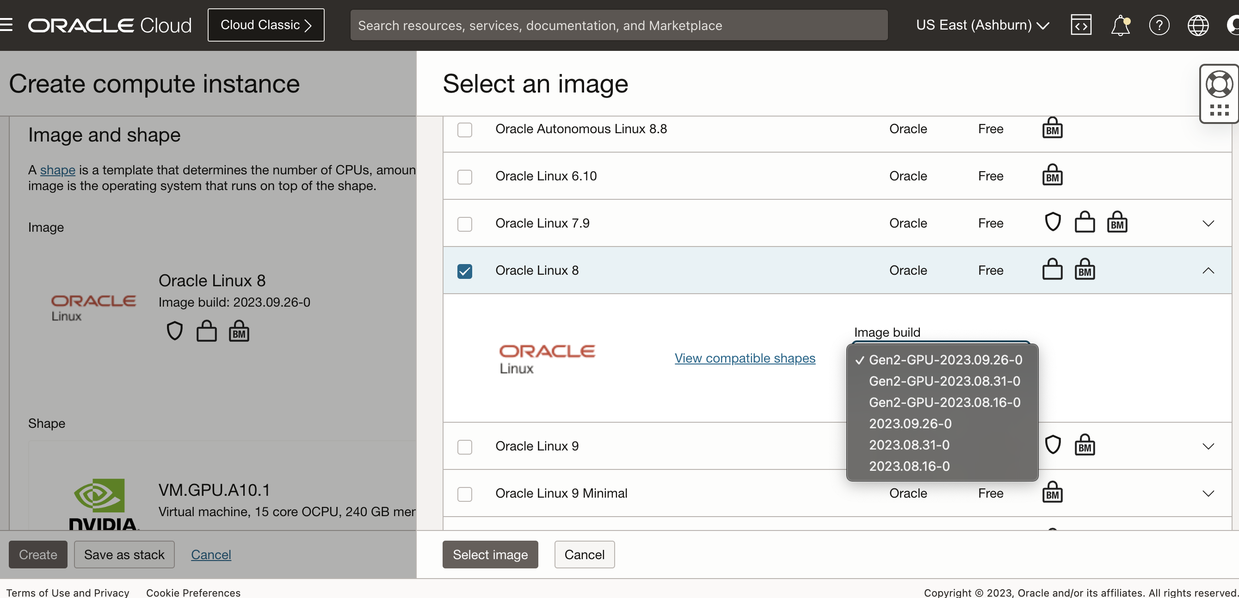Open Cloud Shell with the code editor icon
Screen dimensions: 1239x598
[1081, 25]
